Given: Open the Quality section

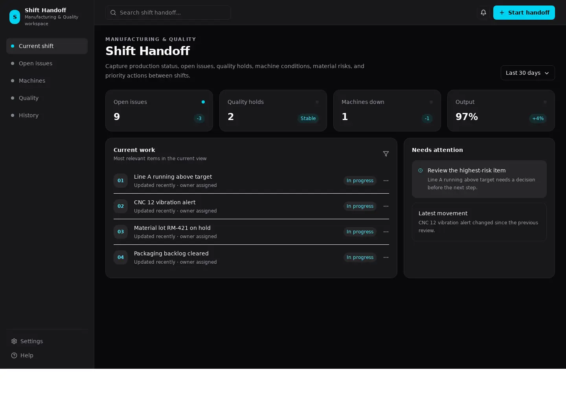Looking at the screenshot, I should point(47,98).
